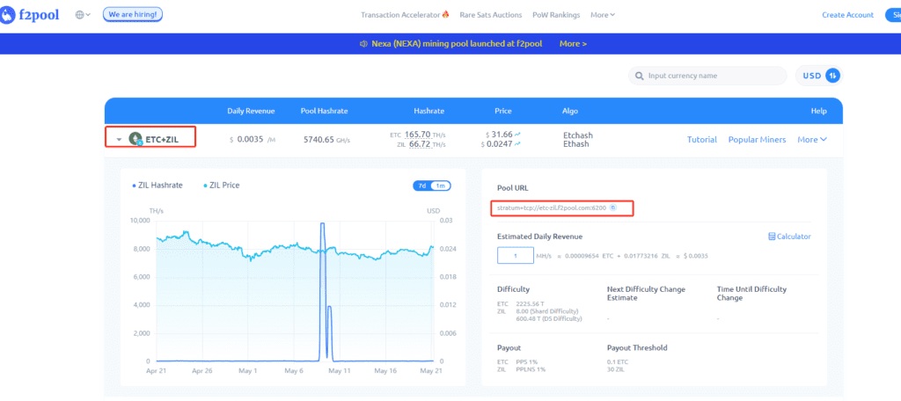Go to Rare Sats Auctions
Image resolution: width=901 pixels, height=401 pixels.
coord(490,15)
